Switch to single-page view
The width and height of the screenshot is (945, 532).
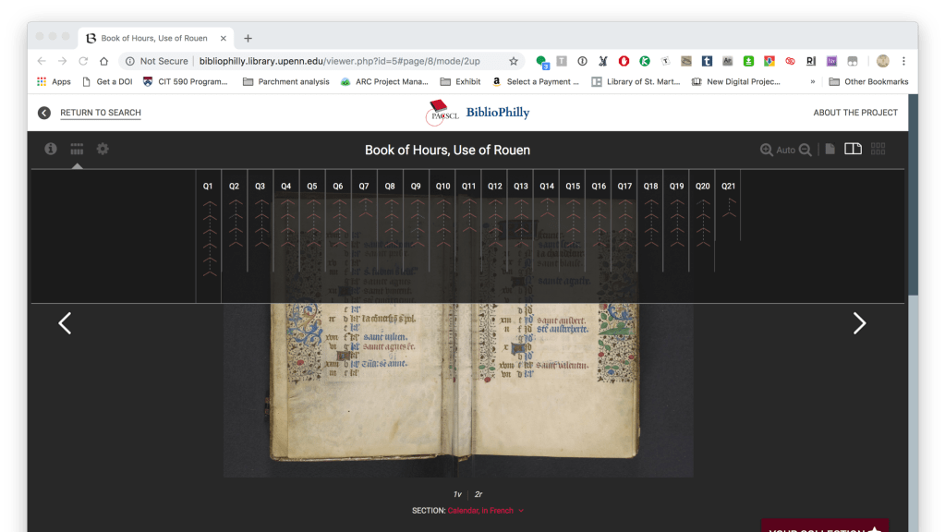pyautogui.click(x=830, y=150)
